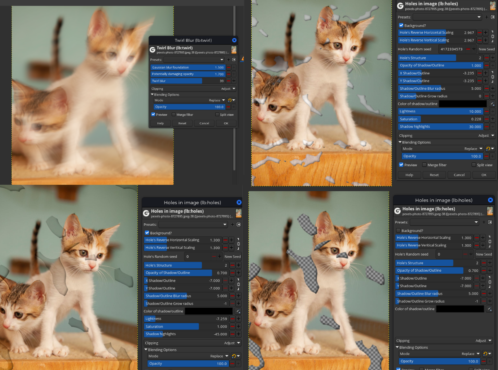Click the random seed field showing 4172334573
498x370 pixels.
[x=451, y=49]
